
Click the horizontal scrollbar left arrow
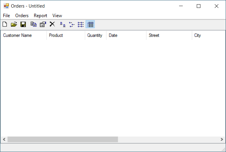pos(4,139)
